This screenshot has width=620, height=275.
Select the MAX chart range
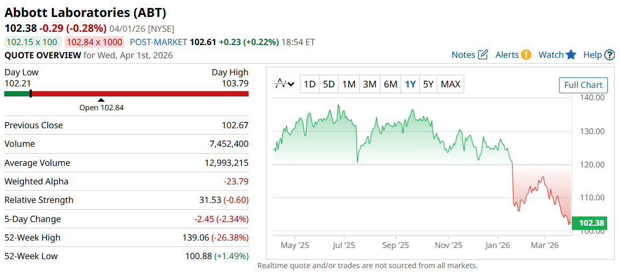click(450, 84)
